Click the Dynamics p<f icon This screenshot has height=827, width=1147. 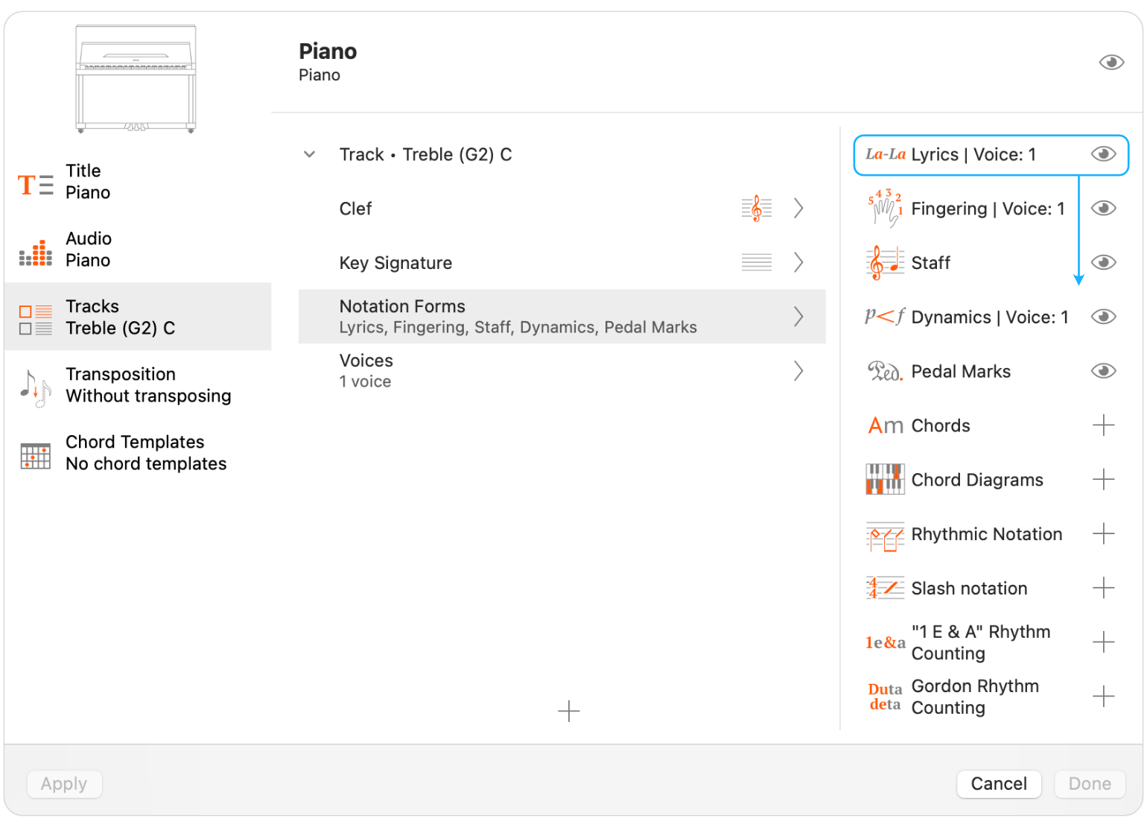click(x=885, y=317)
